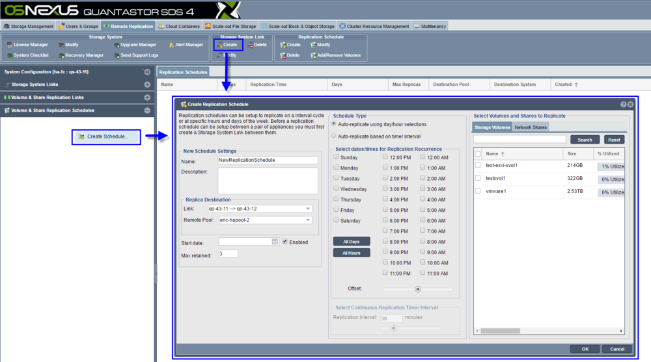Screen dimensions: 651x362
Task: Check the 3:00 AM checkbox
Action: (x=422, y=188)
